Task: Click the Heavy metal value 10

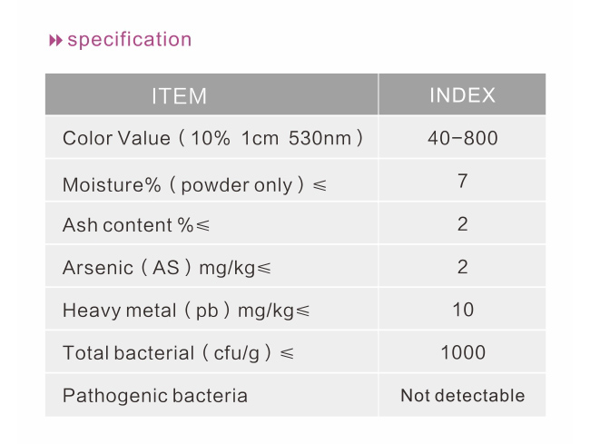Action: pos(463,310)
